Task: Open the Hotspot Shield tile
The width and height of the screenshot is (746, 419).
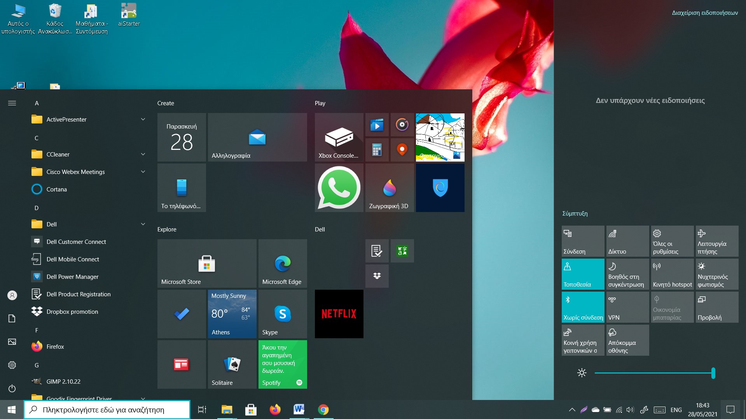Action: [x=440, y=188]
